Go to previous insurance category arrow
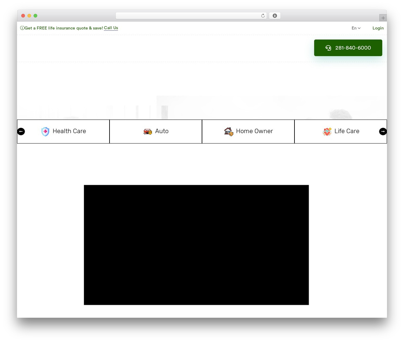The image size is (404, 342). [21, 131]
